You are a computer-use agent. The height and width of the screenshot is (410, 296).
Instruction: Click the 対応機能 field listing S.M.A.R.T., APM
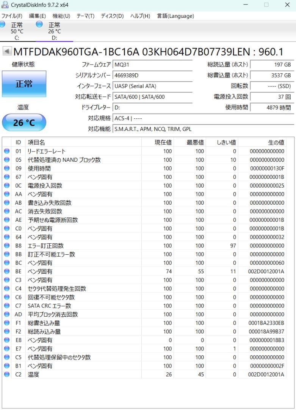[204, 129]
